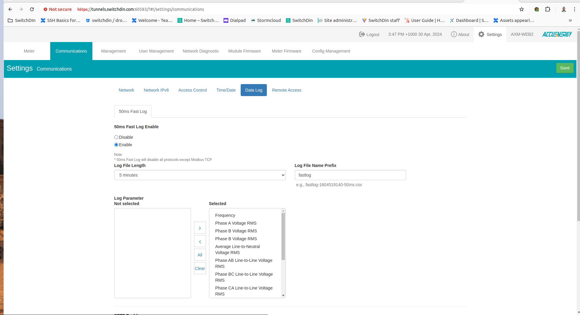Select the Data Log sub-tab

click(x=254, y=90)
